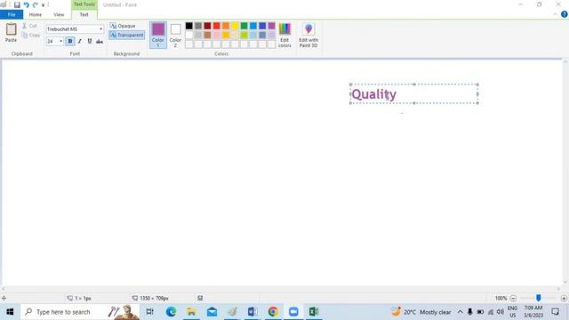Pick the green palette color

pyautogui.click(x=244, y=26)
